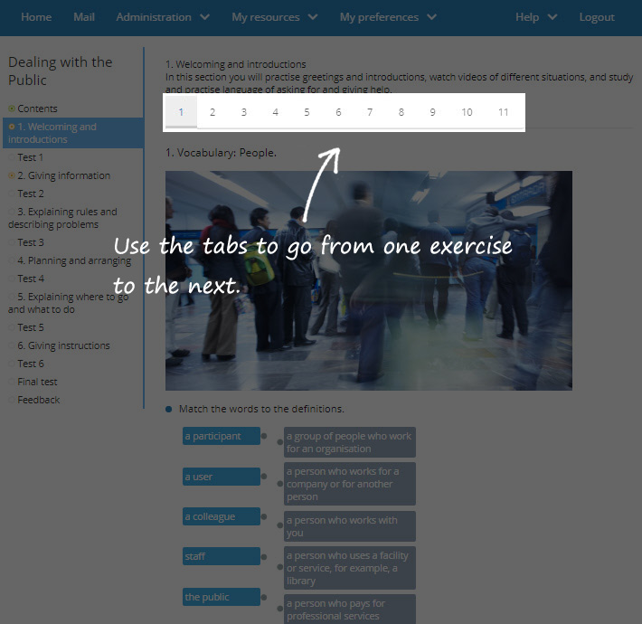Image resolution: width=642 pixels, height=624 pixels.
Task: Select exercise tab 9
Action: tap(432, 112)
